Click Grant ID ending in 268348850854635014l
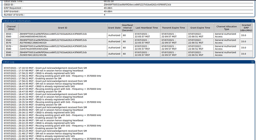Screen dimensions: 256x140 point(63,35)
